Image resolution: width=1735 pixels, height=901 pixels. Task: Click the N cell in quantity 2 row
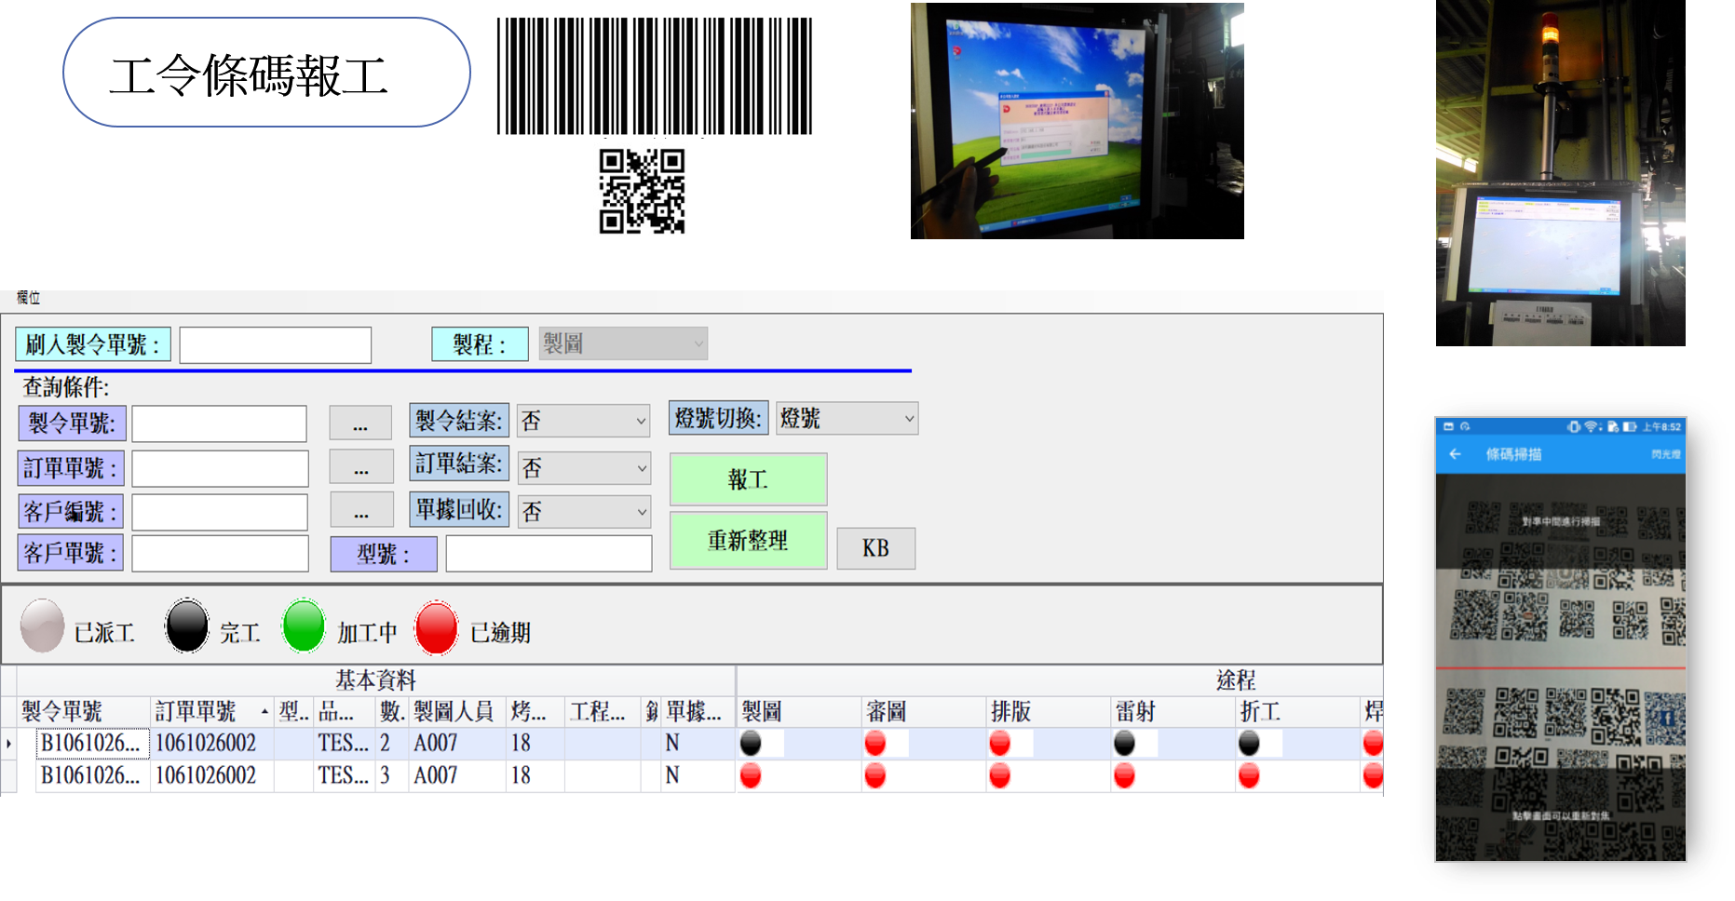[x=698, y=743]
